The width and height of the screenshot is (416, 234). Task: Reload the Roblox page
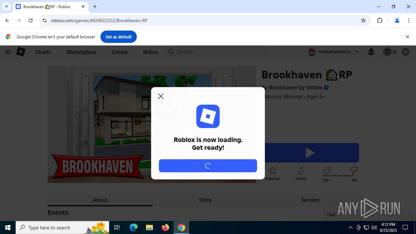(31, 20)
